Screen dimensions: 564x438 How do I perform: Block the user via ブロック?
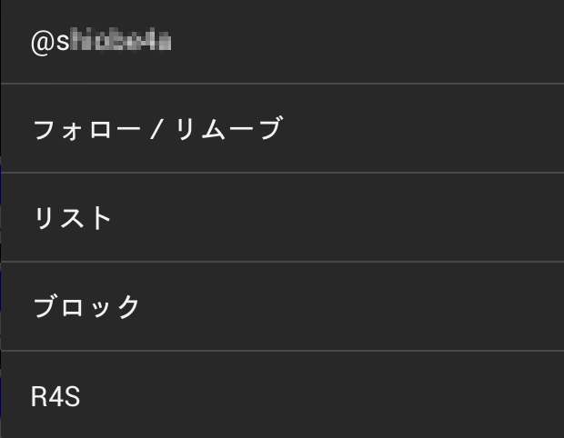pyautogui.click(x=282, y=307)
